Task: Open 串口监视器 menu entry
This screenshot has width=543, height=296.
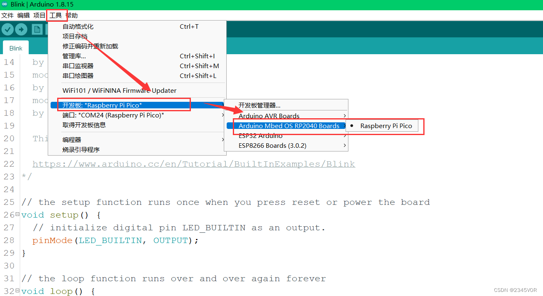Action: click(137, 66)
